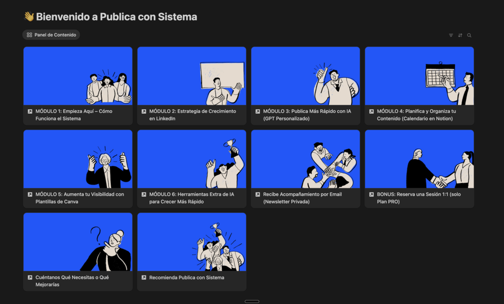Click the page arrow icon next to MÓDULO 3
Image resolution: width=504 pixels, height=304 pixels.
(x=257, y=111)
